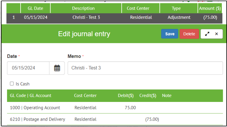Save the journal entry
The width and height of the screenshot is (227, 127).
coord(170,34)
